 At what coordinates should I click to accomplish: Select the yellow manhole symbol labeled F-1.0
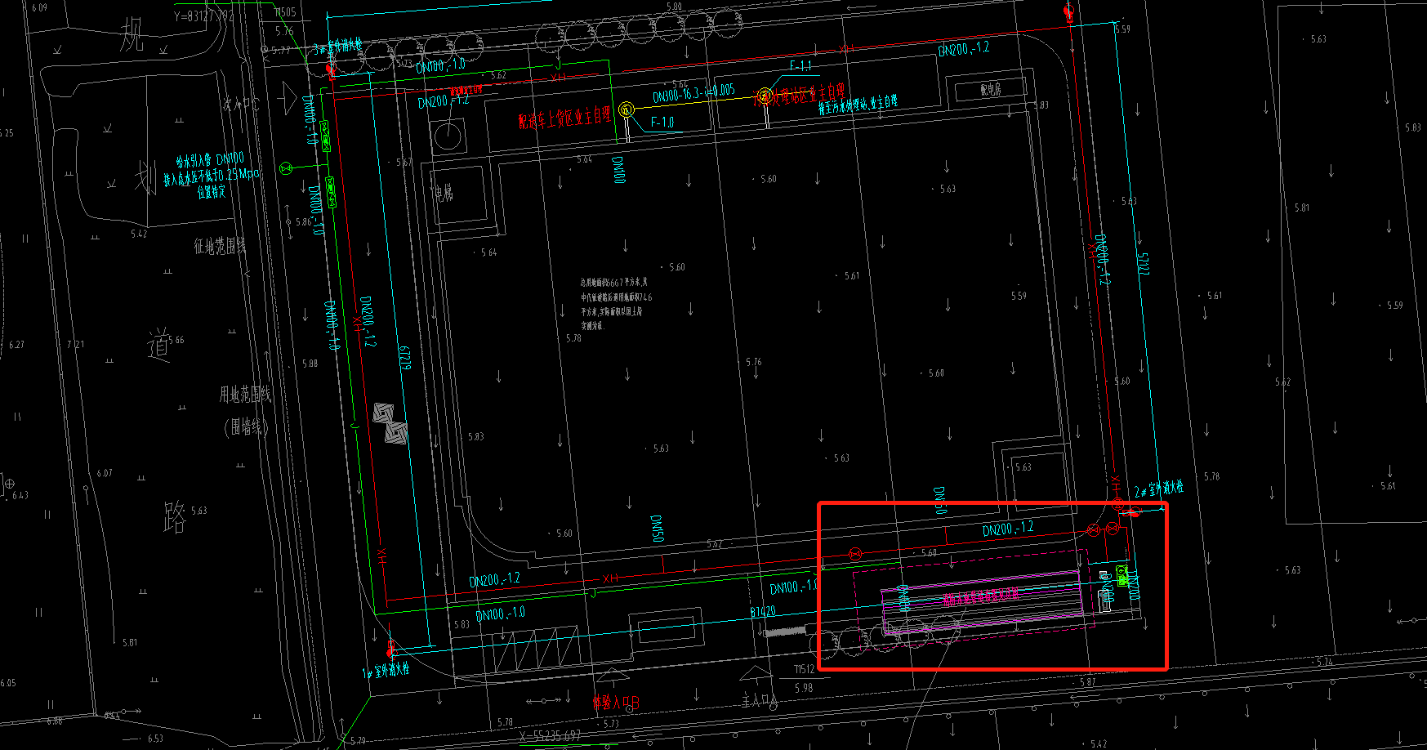click(x=627, y=109)
